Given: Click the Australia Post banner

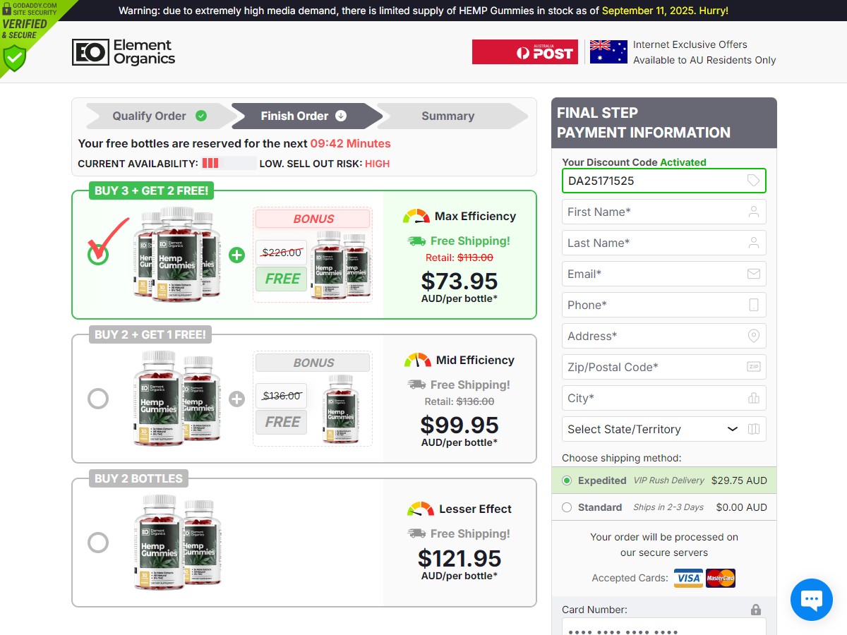Looking at the screenshot, I should click(525, 52).
